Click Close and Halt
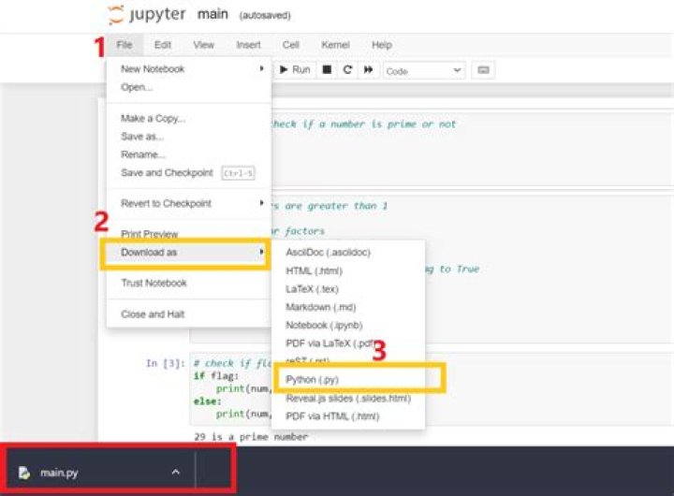The image size is (674, 496). coord(153,314)
